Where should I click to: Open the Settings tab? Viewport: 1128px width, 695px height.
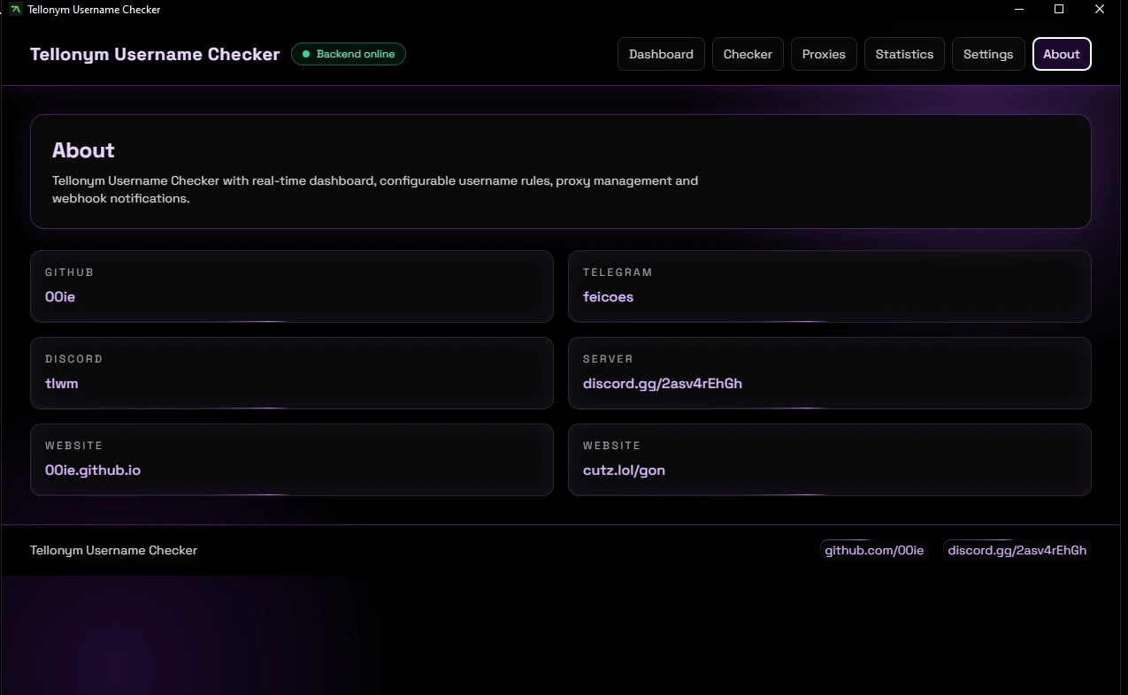(x=988, y=54)
